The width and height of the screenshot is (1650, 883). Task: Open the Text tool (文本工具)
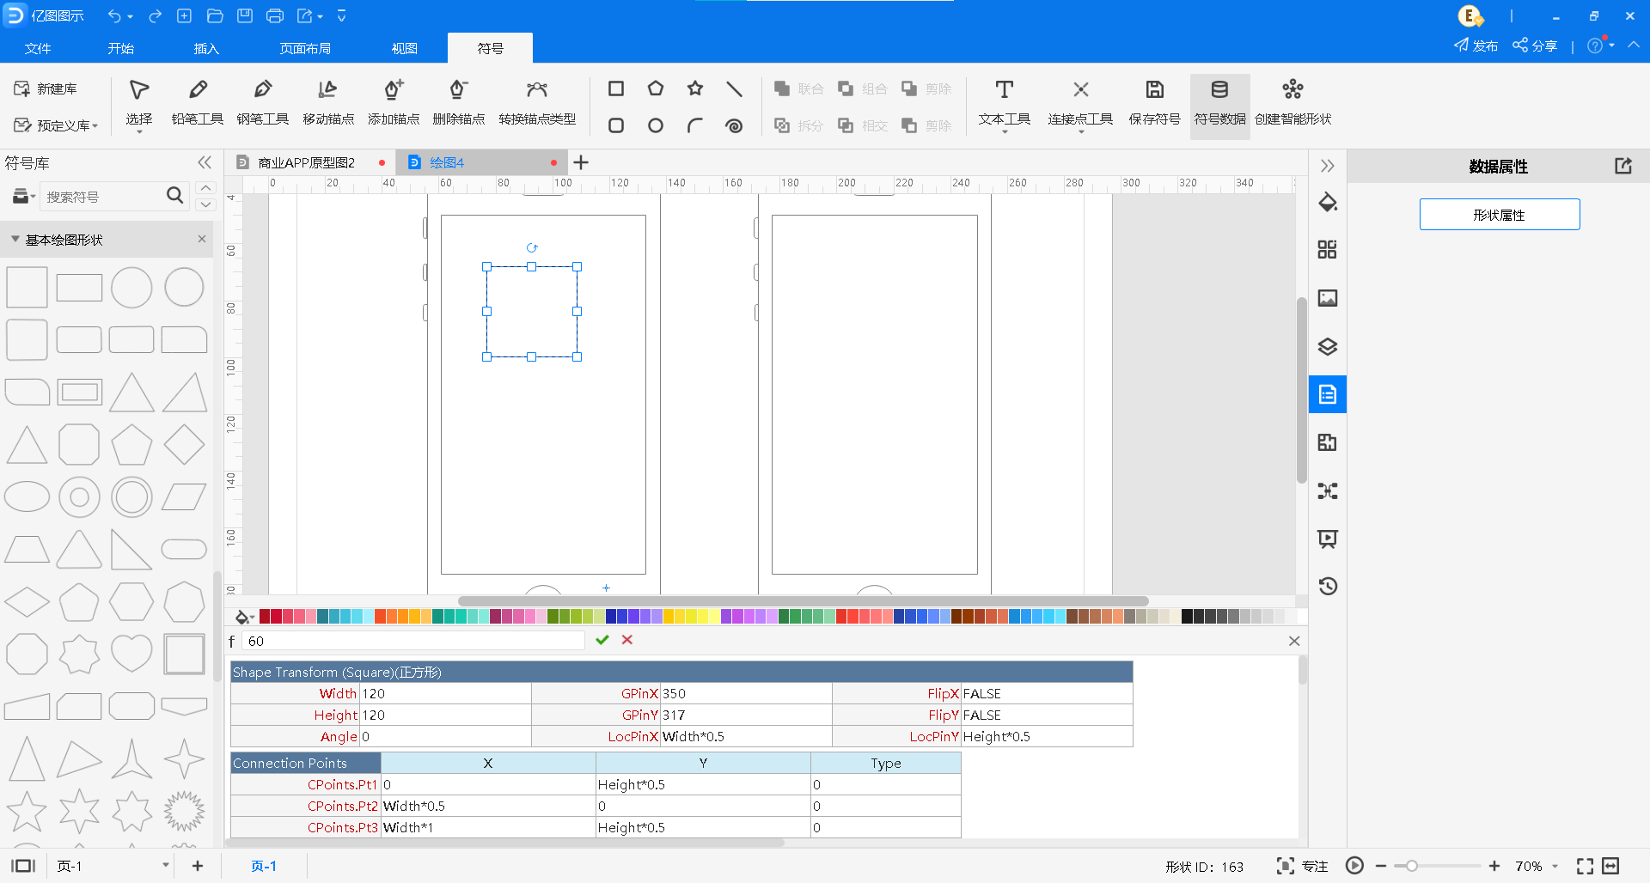pos(1005,103)
